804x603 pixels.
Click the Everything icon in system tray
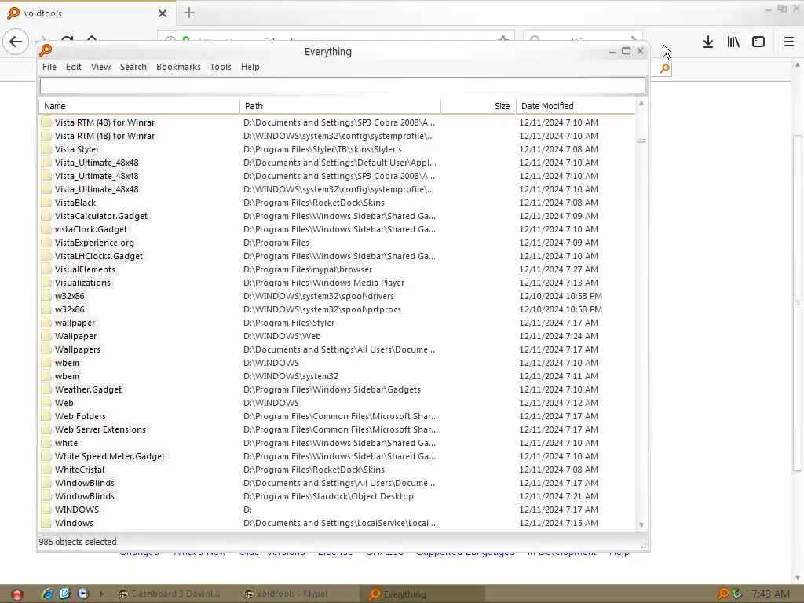coord(723,594)
